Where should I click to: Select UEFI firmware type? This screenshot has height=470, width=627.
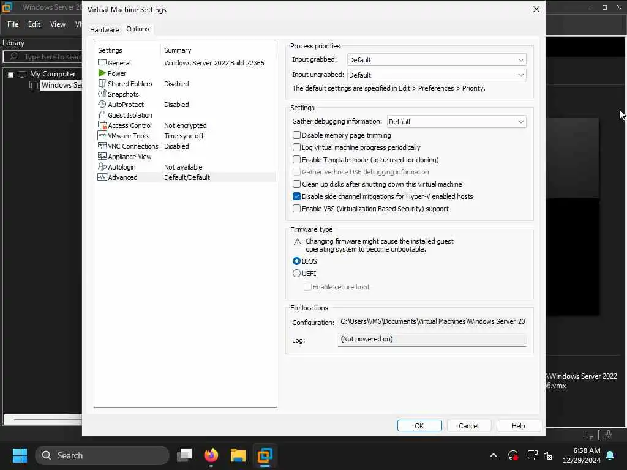[x=297, y=274]
